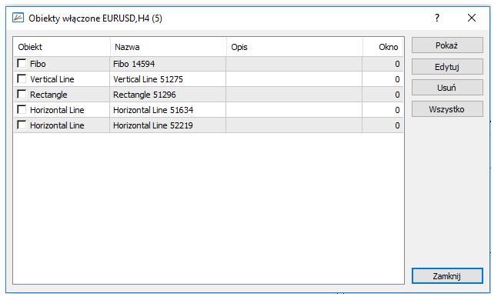Click the Usuń button
This screenshot has width=501, height=300.
tap(447, 88)
